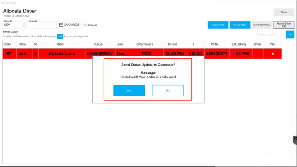Click the 12:49 PM in-time cell

[174, 53]
